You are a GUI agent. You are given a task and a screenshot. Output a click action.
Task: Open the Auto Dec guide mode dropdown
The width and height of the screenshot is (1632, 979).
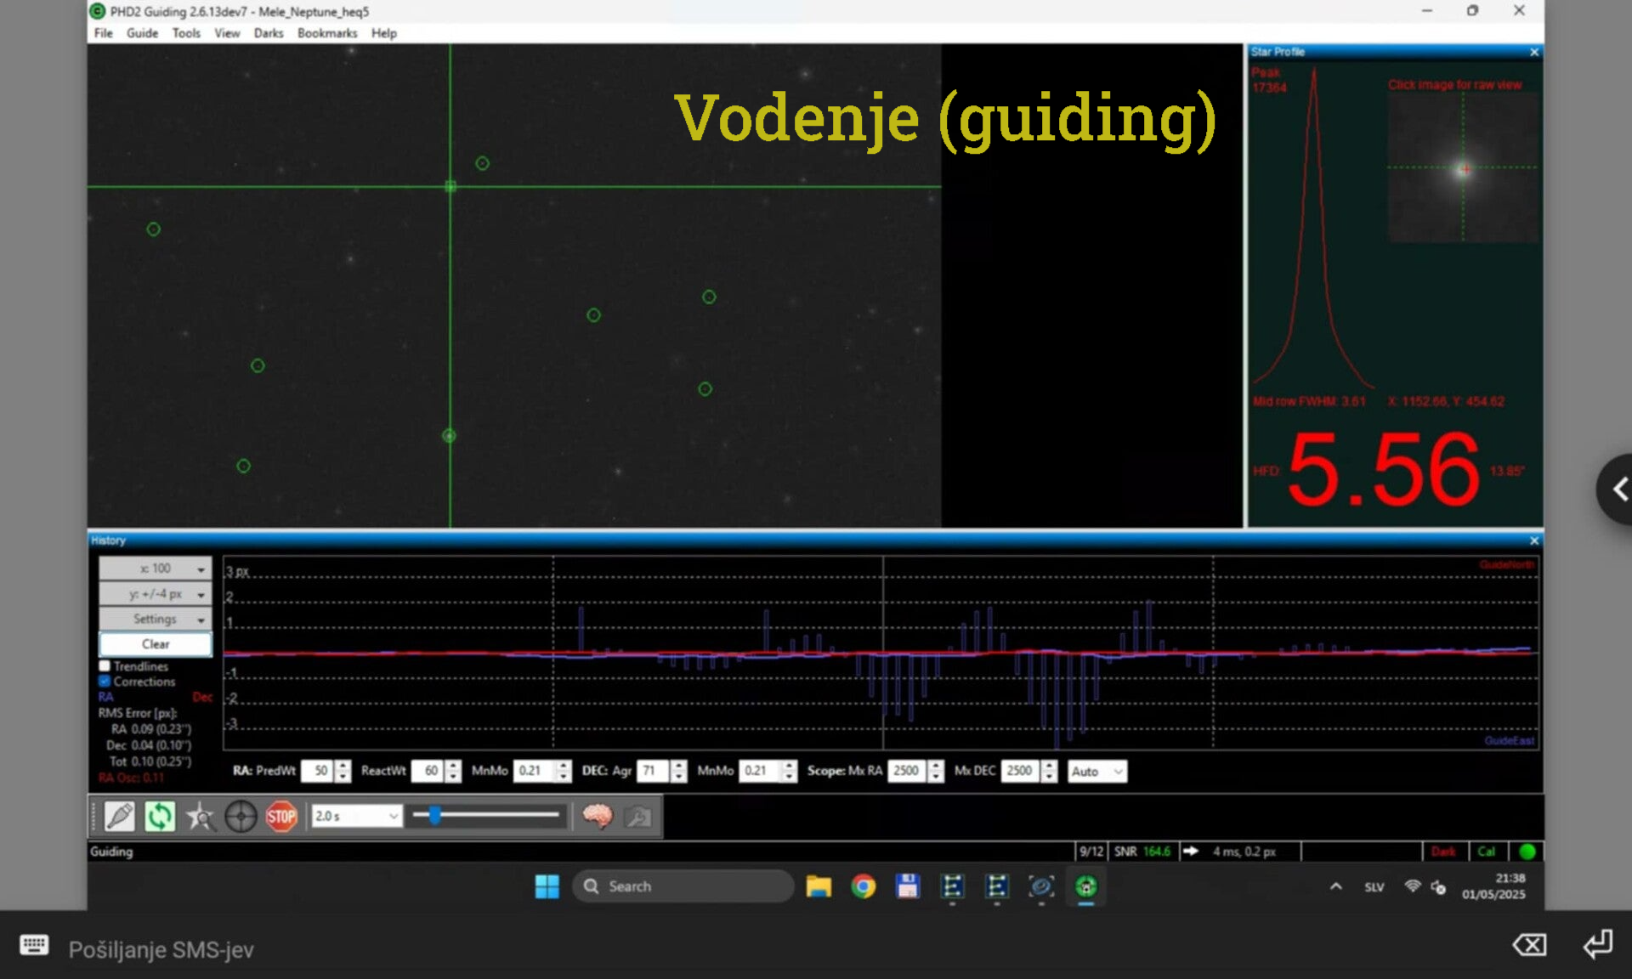point(1096,772)
